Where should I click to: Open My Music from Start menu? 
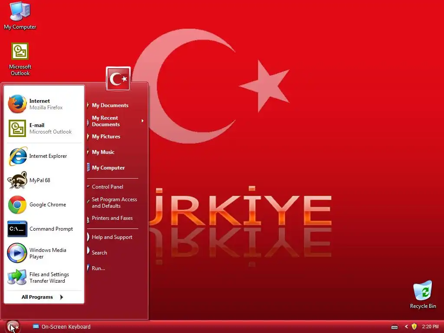pos(103,152)
